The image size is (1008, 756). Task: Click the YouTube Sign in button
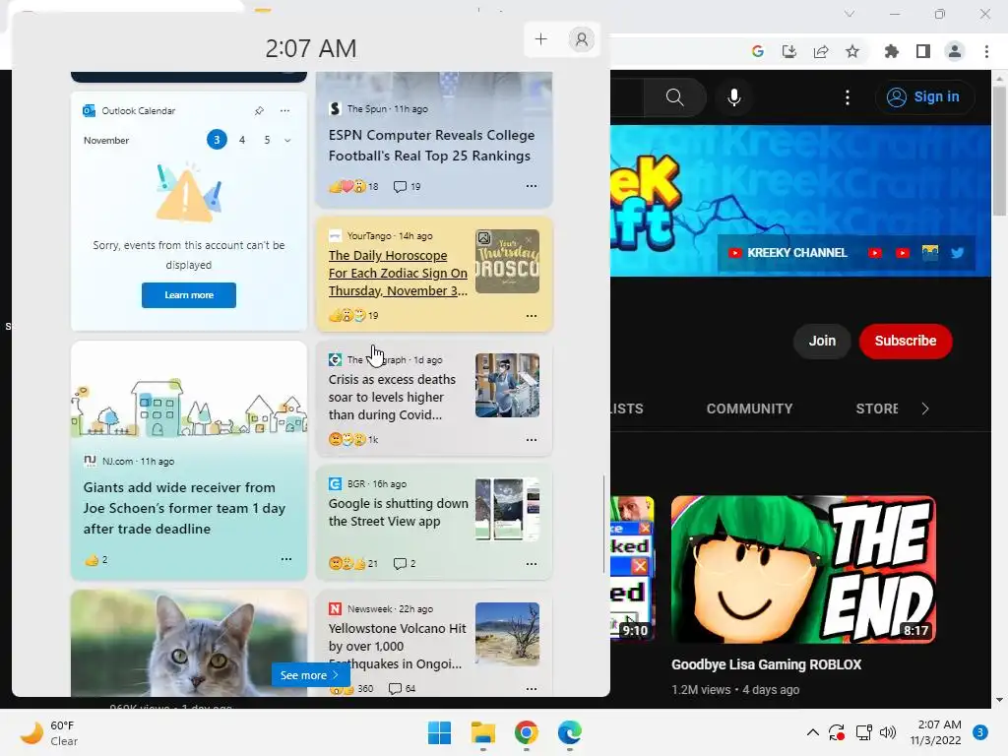click(924, 97)
